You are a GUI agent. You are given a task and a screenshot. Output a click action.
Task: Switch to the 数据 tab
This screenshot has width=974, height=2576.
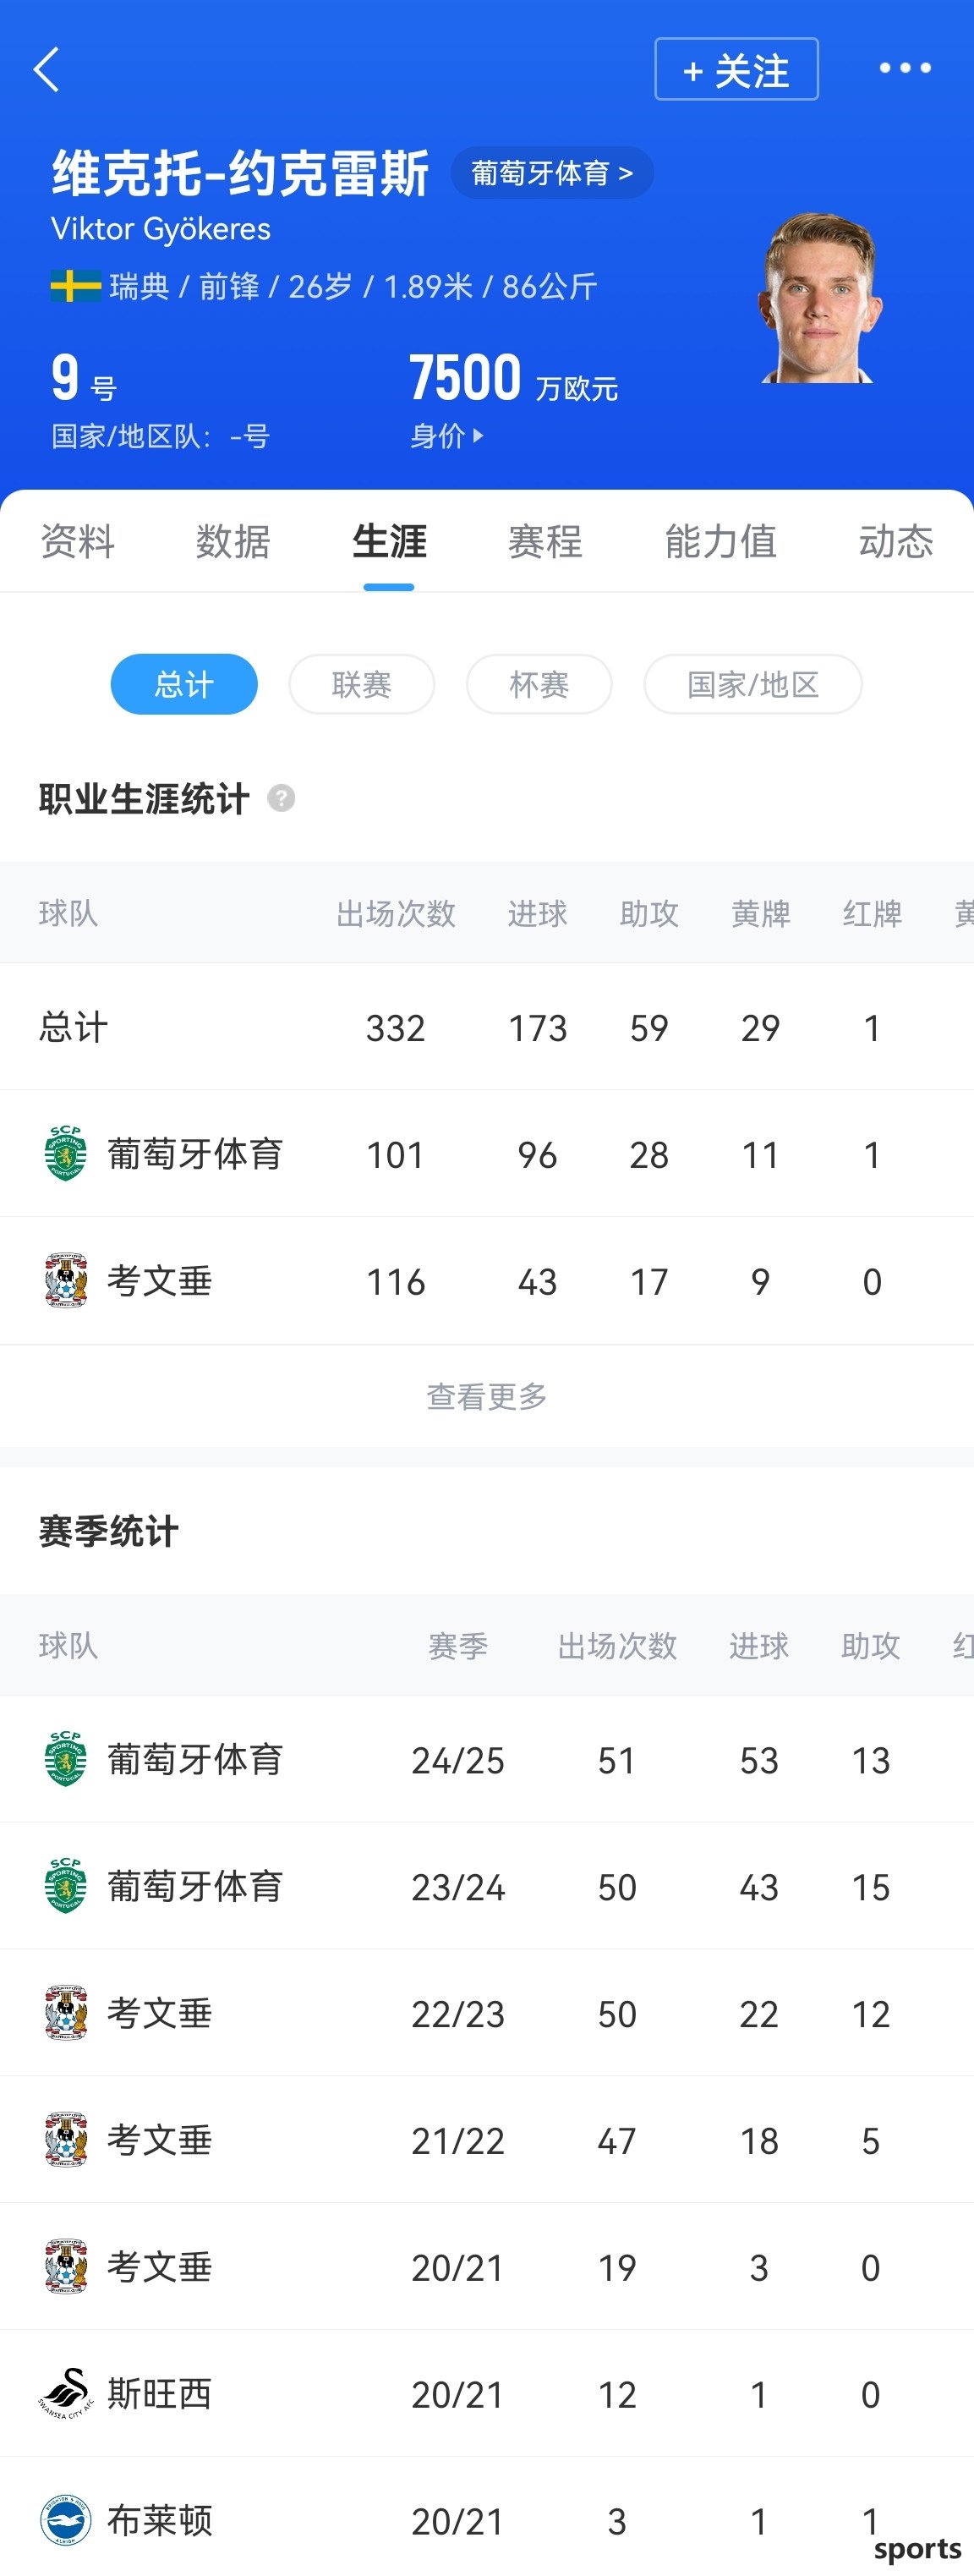pos(233,541)
